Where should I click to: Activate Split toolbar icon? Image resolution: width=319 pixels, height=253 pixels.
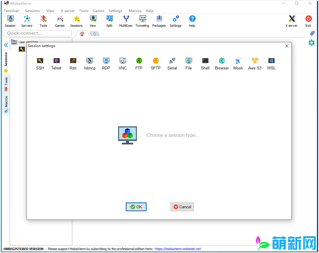pos(109,21)
